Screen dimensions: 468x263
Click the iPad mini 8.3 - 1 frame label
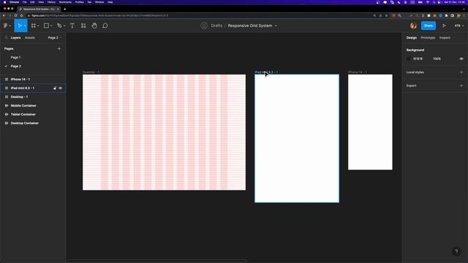tap(266, 72)
